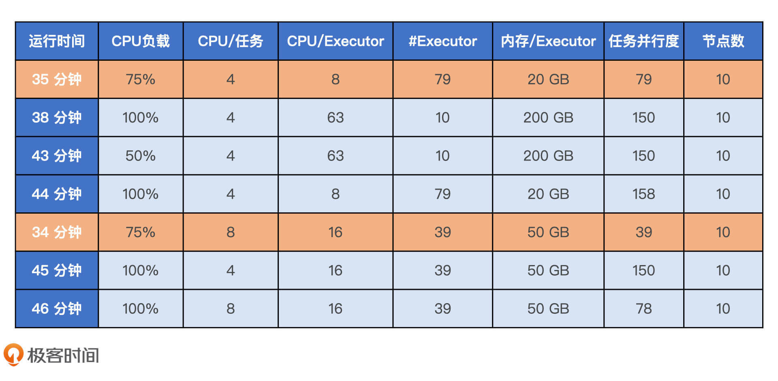Screen dimensions: 778x381
Task: Select the CPU负载 column header
Action: [x=141, y=41]
